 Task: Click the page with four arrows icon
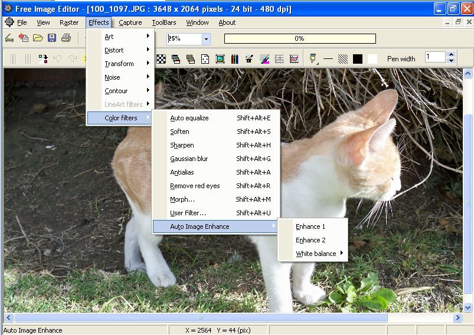205,59
